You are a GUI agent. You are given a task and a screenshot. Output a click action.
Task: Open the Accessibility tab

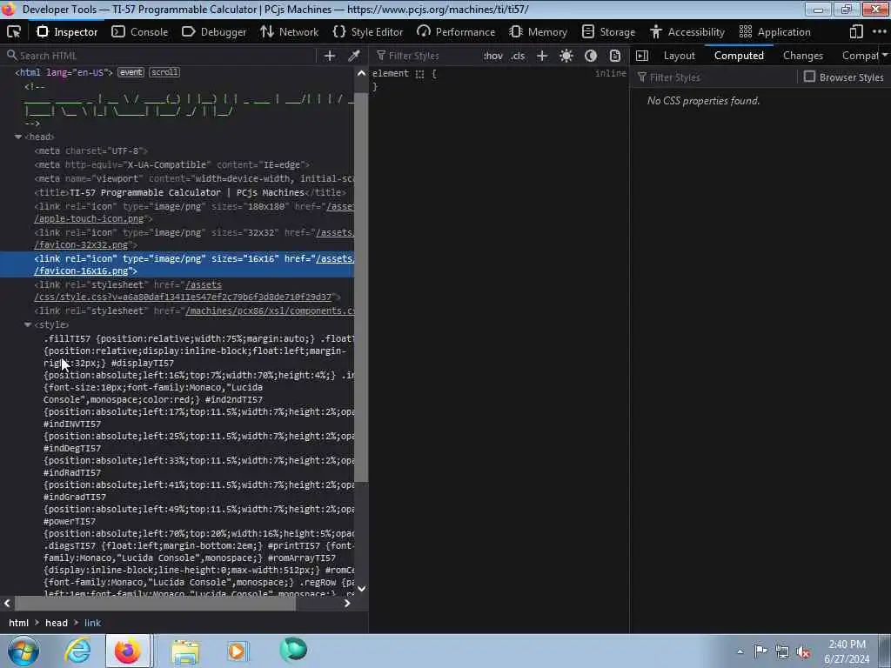click(687, 32)
